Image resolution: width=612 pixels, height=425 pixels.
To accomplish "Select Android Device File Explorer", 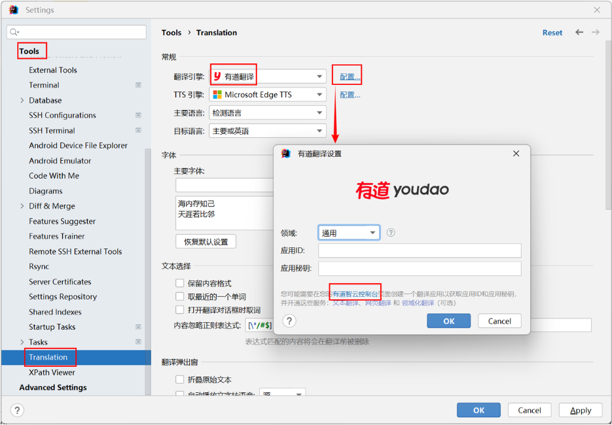I will click(x=78, y=145).
